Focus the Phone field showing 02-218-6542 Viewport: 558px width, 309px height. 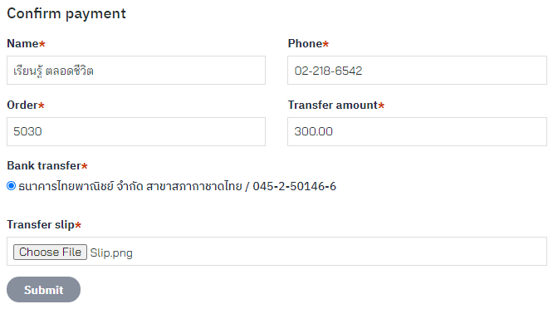417,70
